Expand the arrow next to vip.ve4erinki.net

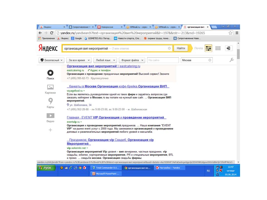tap(87, 148)
